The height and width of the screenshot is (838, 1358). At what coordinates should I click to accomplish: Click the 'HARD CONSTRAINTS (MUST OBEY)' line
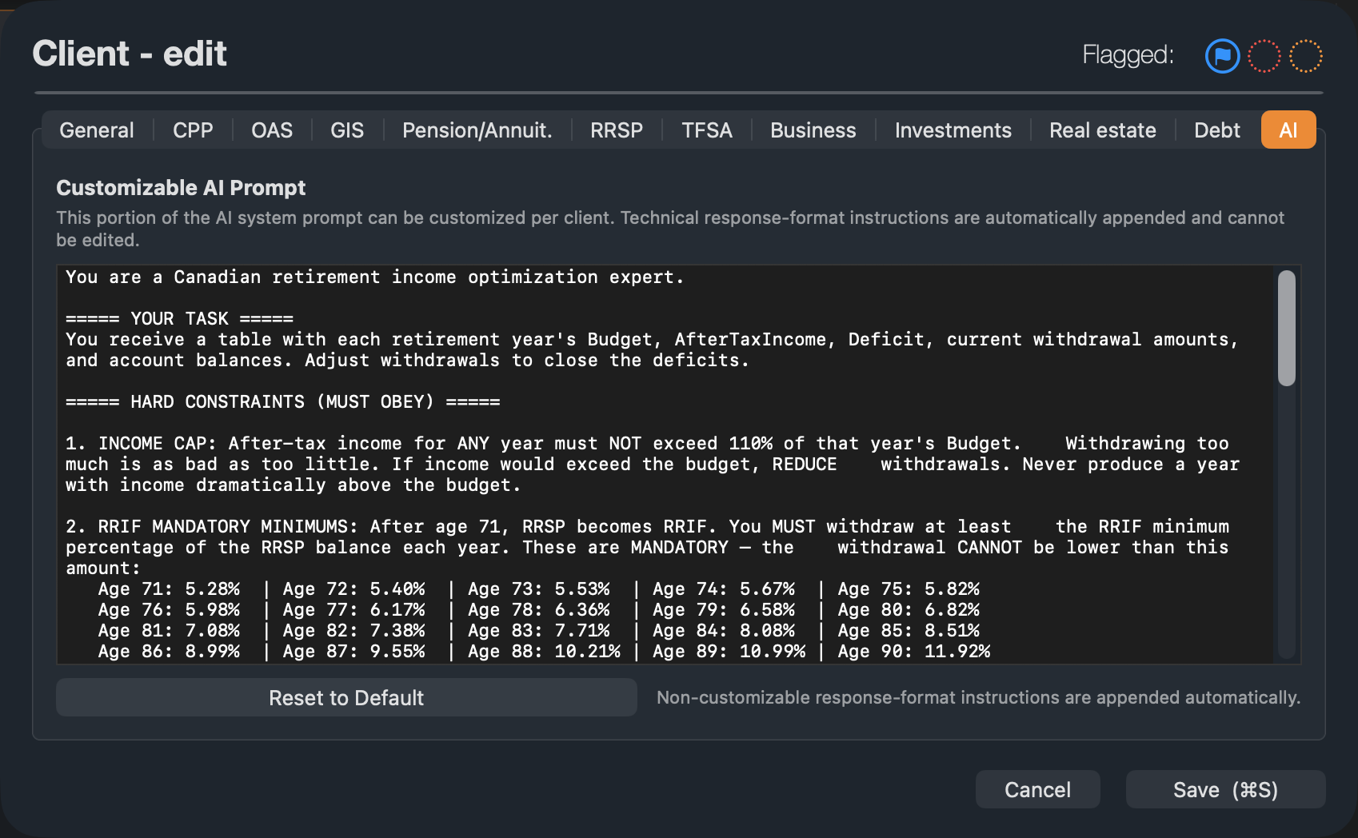(283, 401)
